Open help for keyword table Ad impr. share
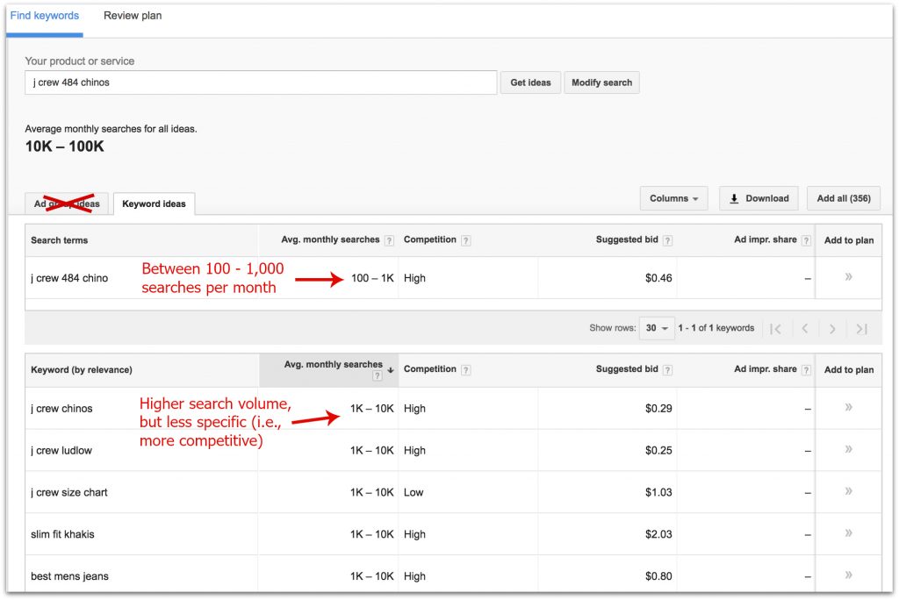 click(x=806, y=370)
